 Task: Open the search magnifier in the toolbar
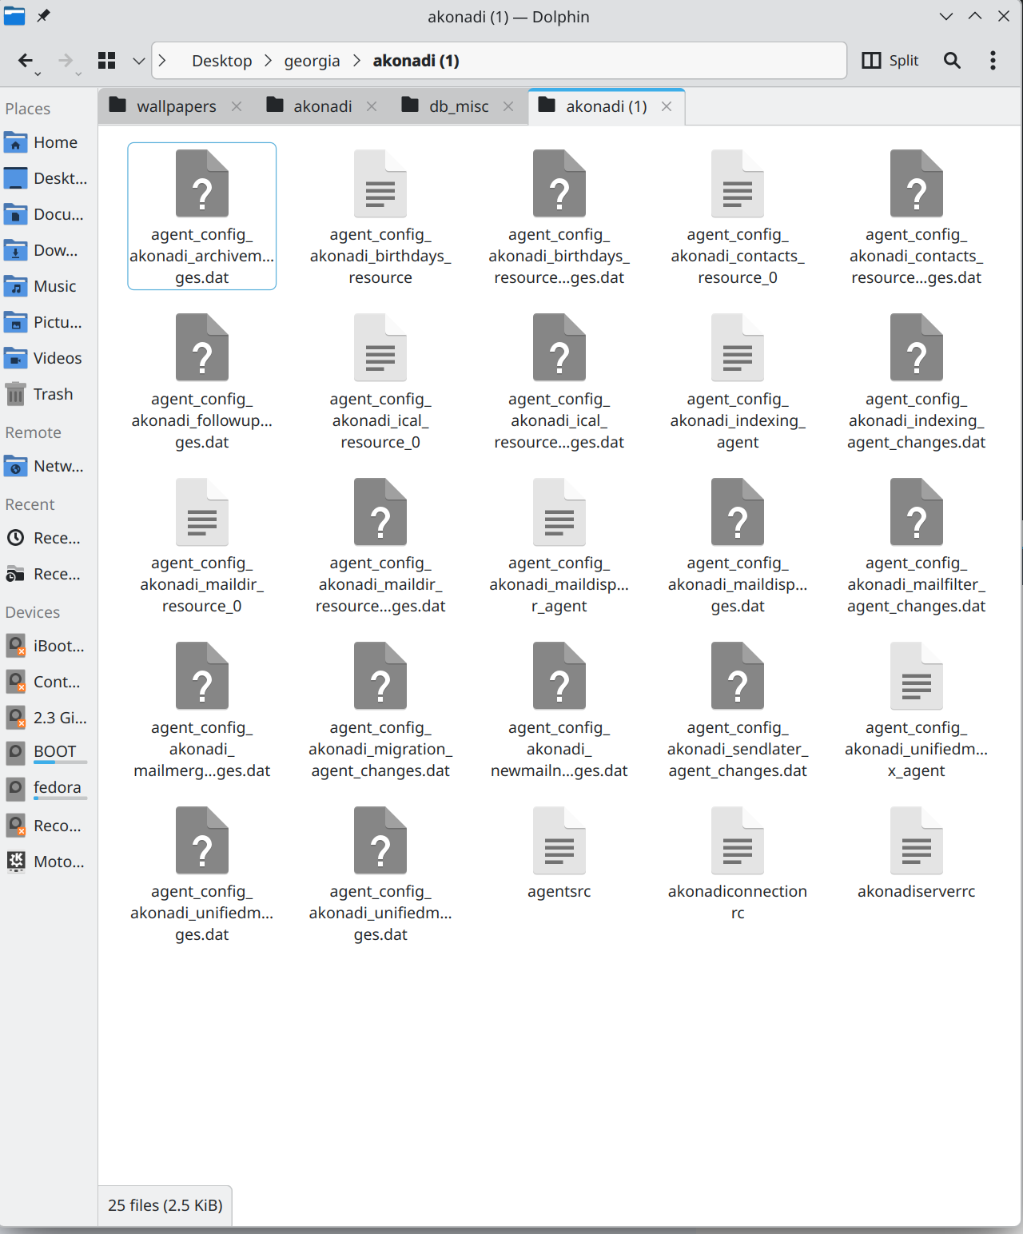(952, 61)
